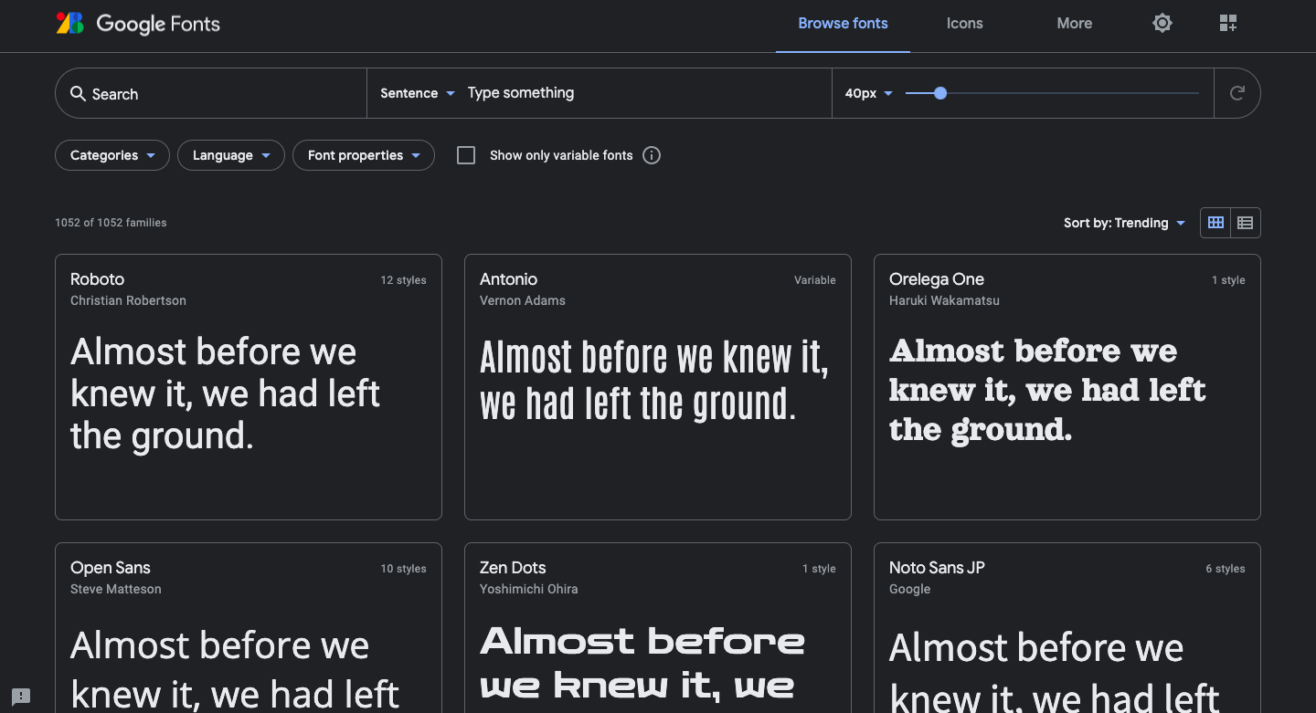Open the Noto Sans JP font card
Screen dimensions: 1316x713
(x=1067, y=628)
